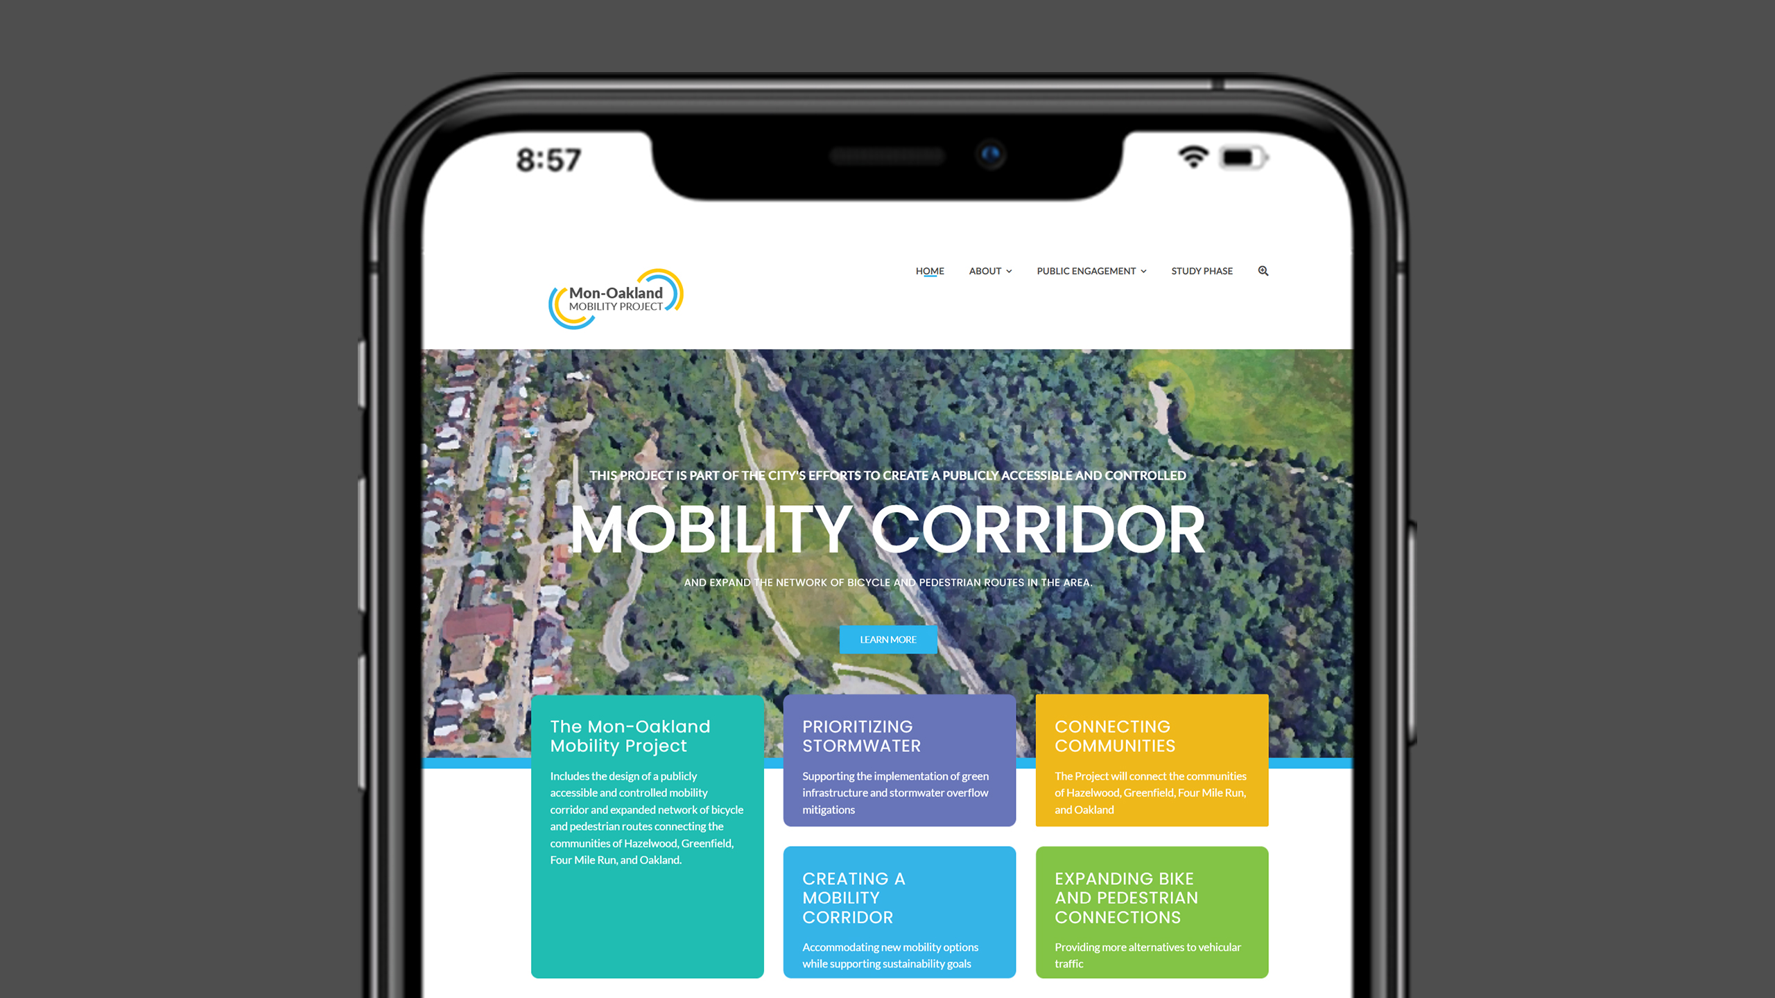Click the Mon-Oakland Mobility Project logo
Viewport: 1775px width, 998px height.
coord(616,297)
